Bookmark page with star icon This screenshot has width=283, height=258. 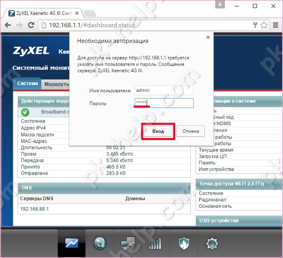click(x=264, y=25)
